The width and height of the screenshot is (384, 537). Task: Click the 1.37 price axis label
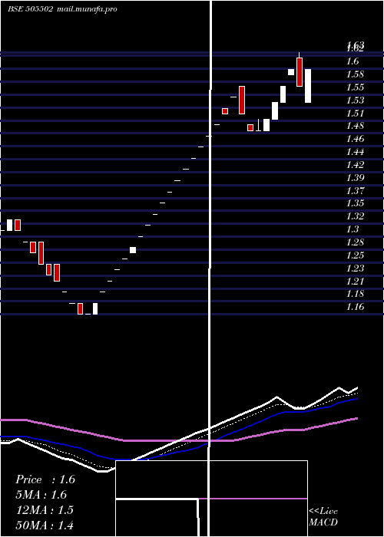coord(355,191)
